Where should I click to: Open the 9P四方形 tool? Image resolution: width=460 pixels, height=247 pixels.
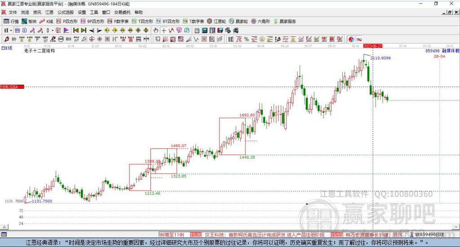(93, 22)
